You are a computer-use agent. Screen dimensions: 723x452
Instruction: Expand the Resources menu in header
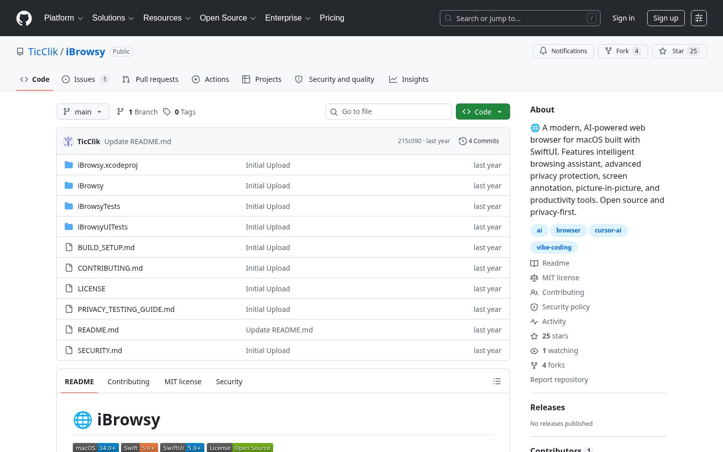(167, 18)
